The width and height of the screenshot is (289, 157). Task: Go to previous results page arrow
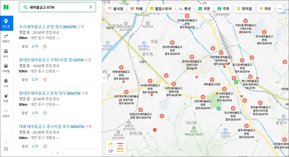coord(52,153)
